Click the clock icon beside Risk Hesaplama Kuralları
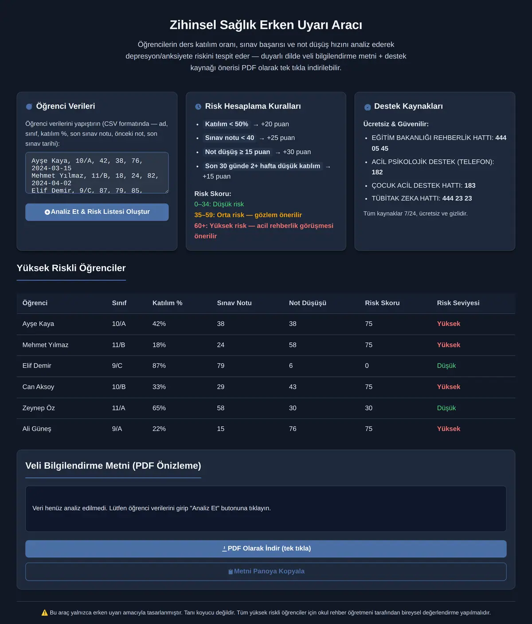This screenshot has width=532, height=624. [198, 107]
